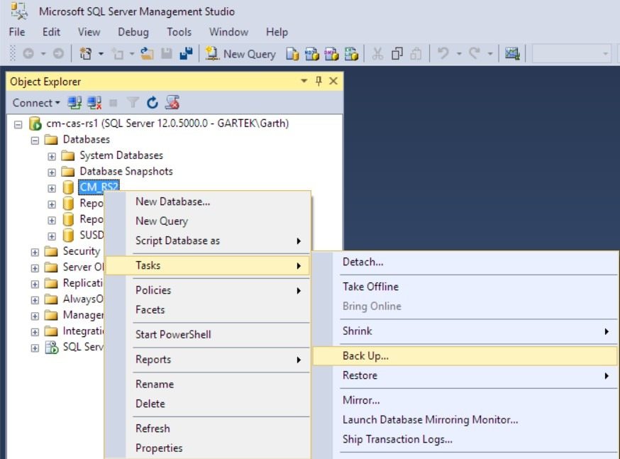Open the Connect dropdown in Object Explorer
Screen dimensions: 620x459
click(x=36, y=103)
